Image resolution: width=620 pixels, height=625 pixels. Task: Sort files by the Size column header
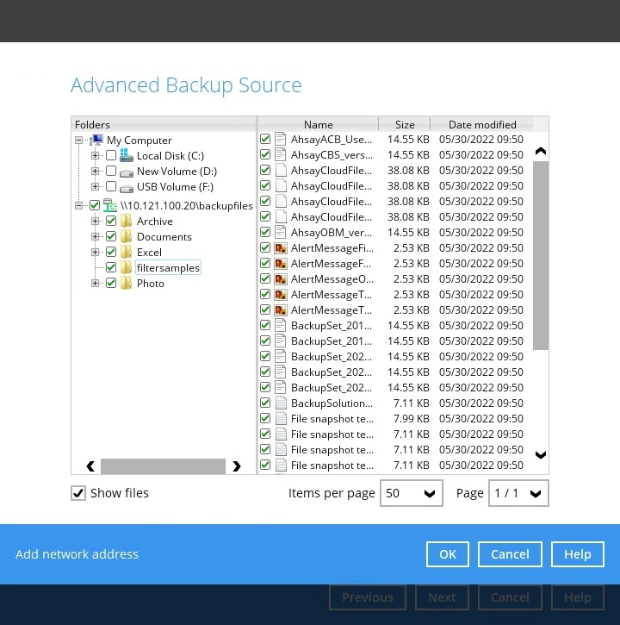(405, 124)
